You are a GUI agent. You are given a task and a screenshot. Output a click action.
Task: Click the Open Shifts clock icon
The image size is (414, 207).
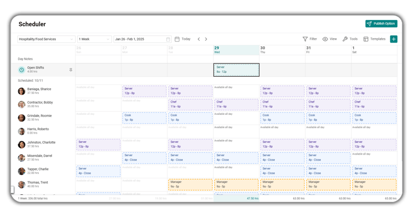pos(22,70)
